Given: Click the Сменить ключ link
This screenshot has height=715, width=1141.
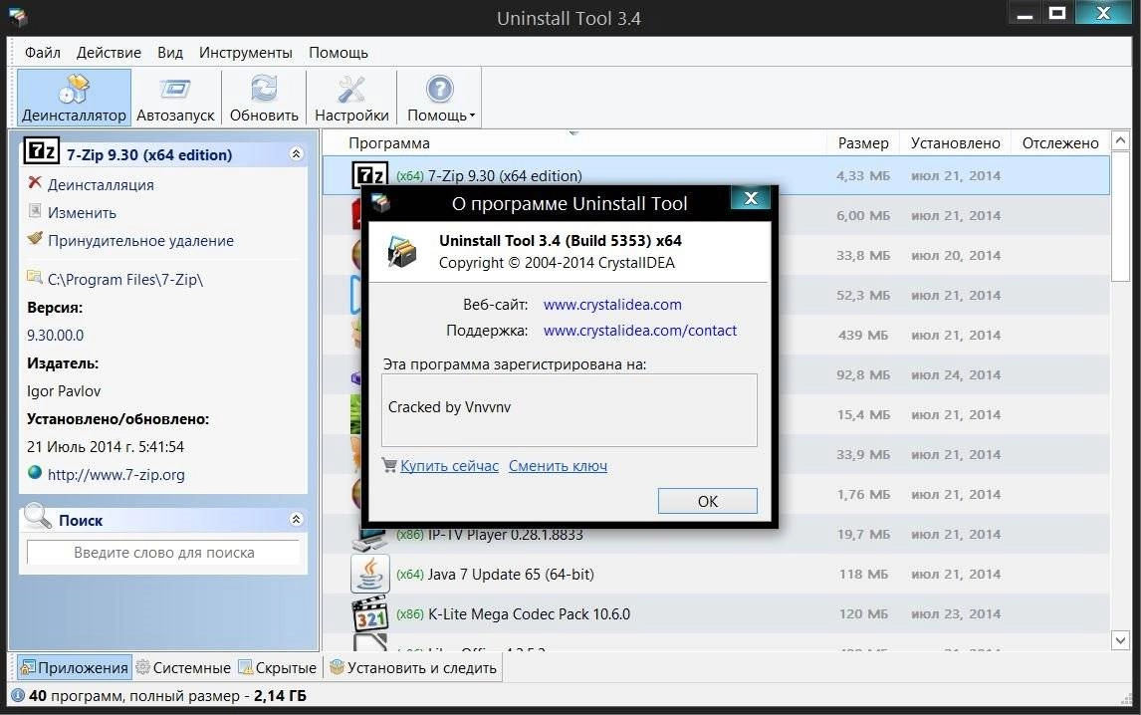Looking at the screenshot, I should [x=559, y=466].
